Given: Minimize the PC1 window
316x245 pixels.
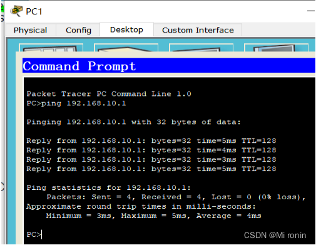Looking at the screenshot, I should (311, 11).
